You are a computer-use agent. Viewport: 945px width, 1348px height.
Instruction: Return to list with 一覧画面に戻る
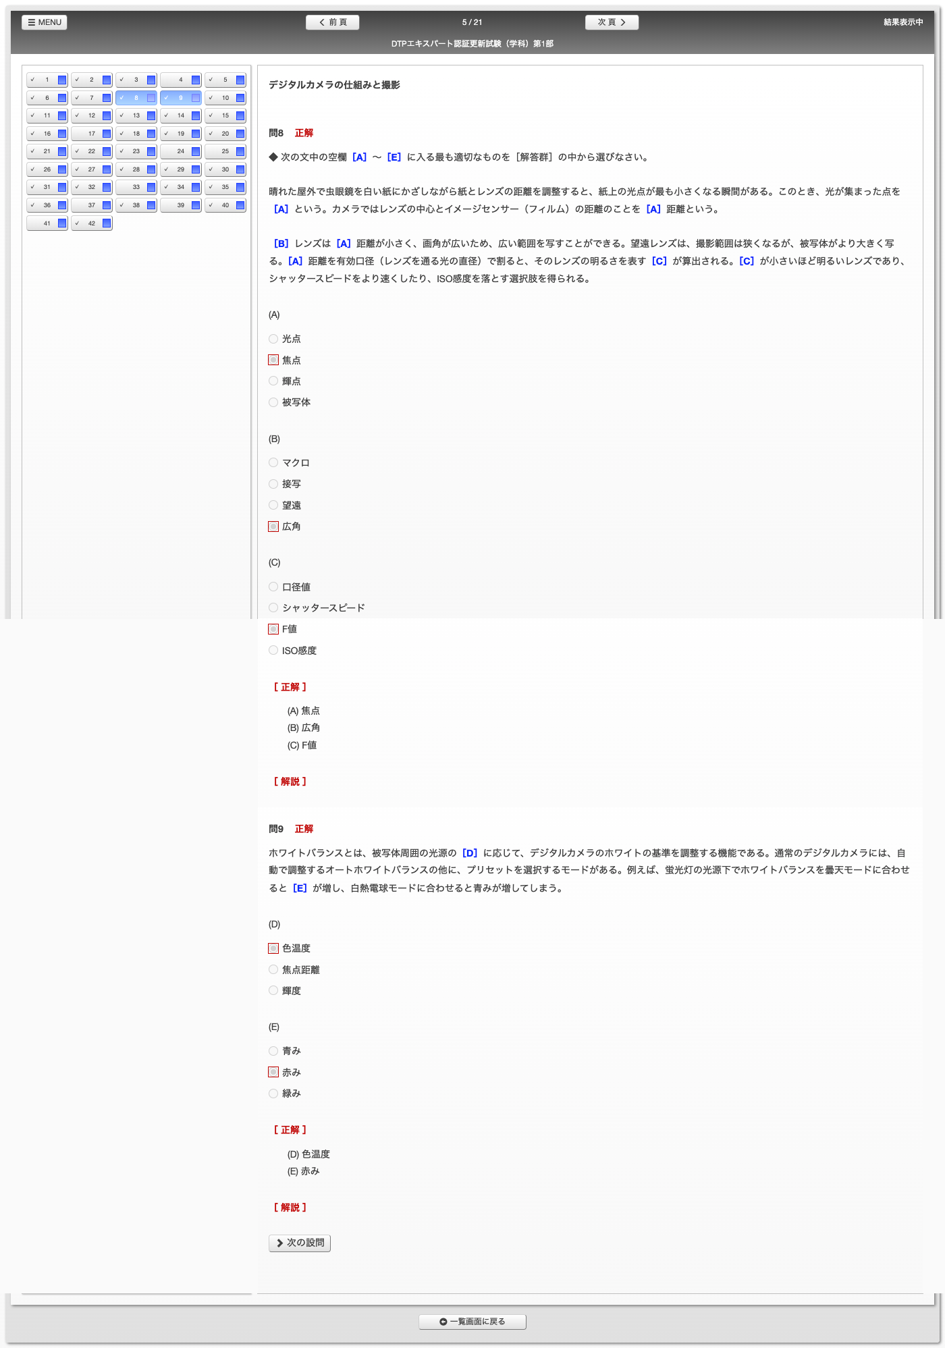pyautogui.click(x=473, y=1322)
